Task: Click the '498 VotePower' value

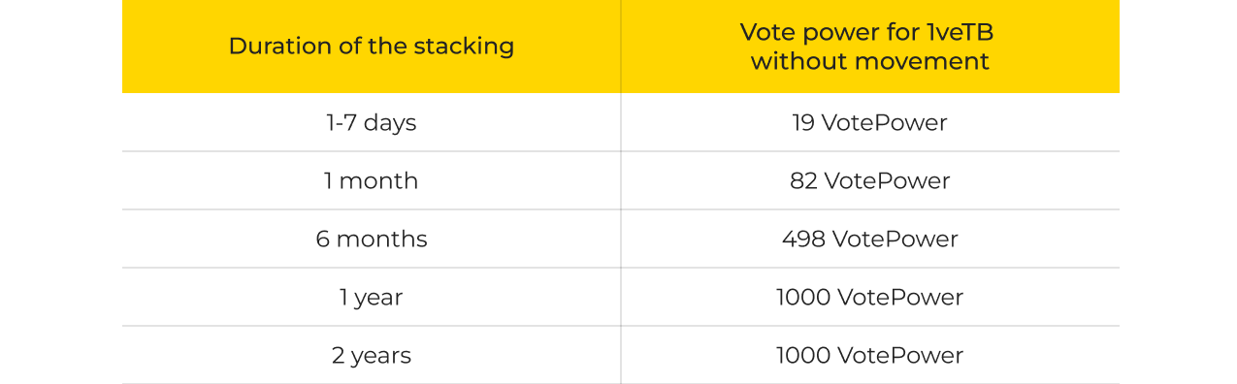Action: tap(869, 240)
